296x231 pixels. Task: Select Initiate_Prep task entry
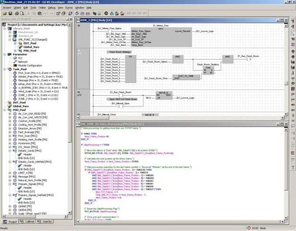pyautogui.click(x=41, y=77)
